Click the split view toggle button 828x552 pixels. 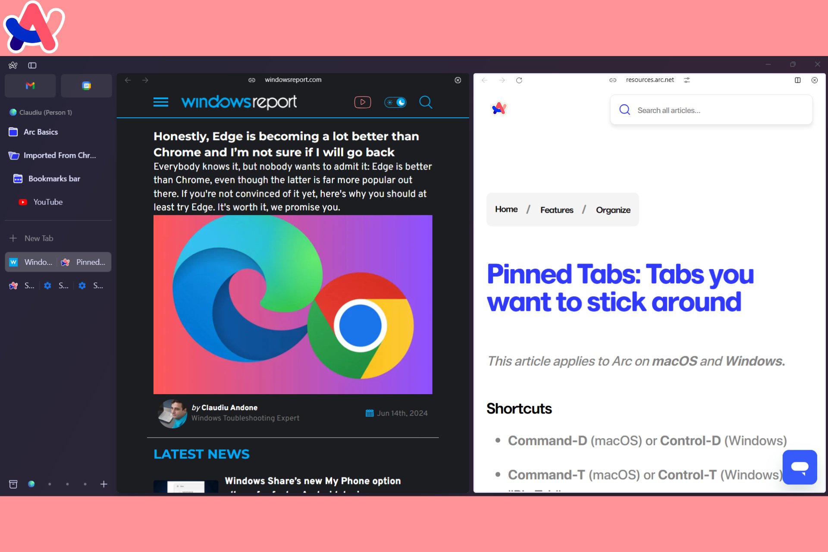(797, 79)
